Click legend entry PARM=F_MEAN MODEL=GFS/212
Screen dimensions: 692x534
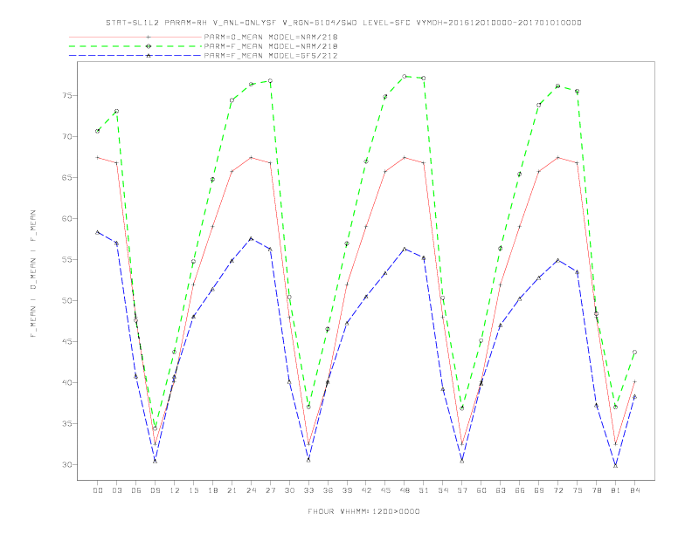click(271, 56)
